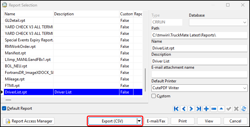Image resolution: width=250 pixels, height=127 pixels.
Task: Select the DriverList.rpt row name
Action: point(28,92)
